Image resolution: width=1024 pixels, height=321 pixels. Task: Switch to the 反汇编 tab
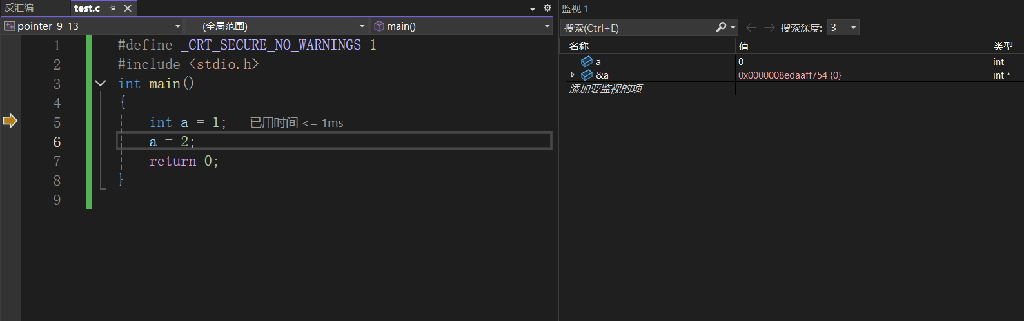click(19, 8)
